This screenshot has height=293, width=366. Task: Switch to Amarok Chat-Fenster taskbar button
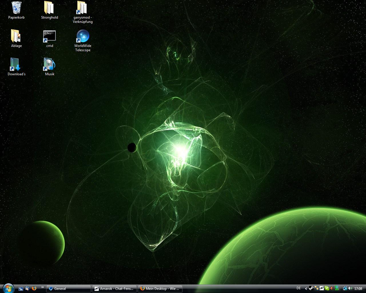114,288
